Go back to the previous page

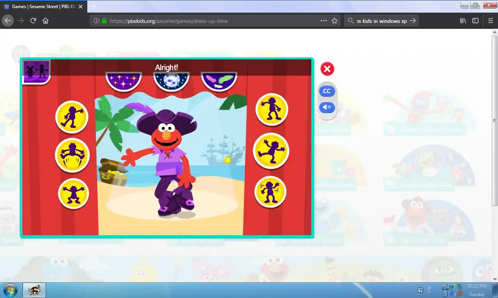coord(8,21)
